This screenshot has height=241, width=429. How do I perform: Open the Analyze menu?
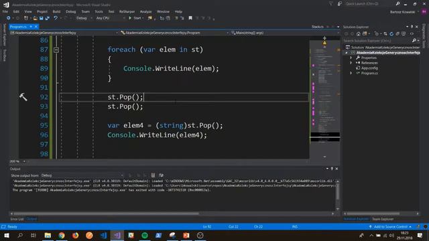[x=145, y=11]
